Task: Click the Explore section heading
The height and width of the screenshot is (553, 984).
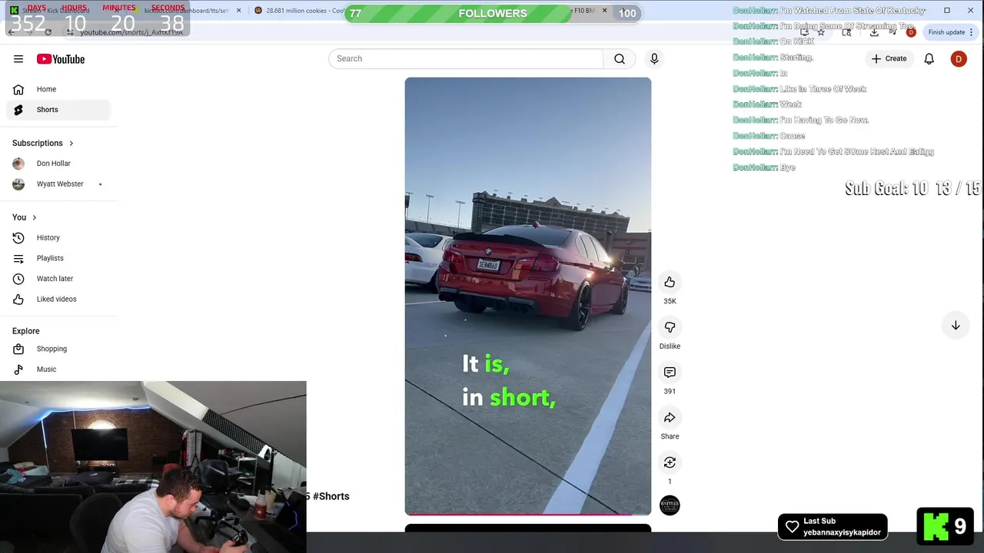Action: 26,331
